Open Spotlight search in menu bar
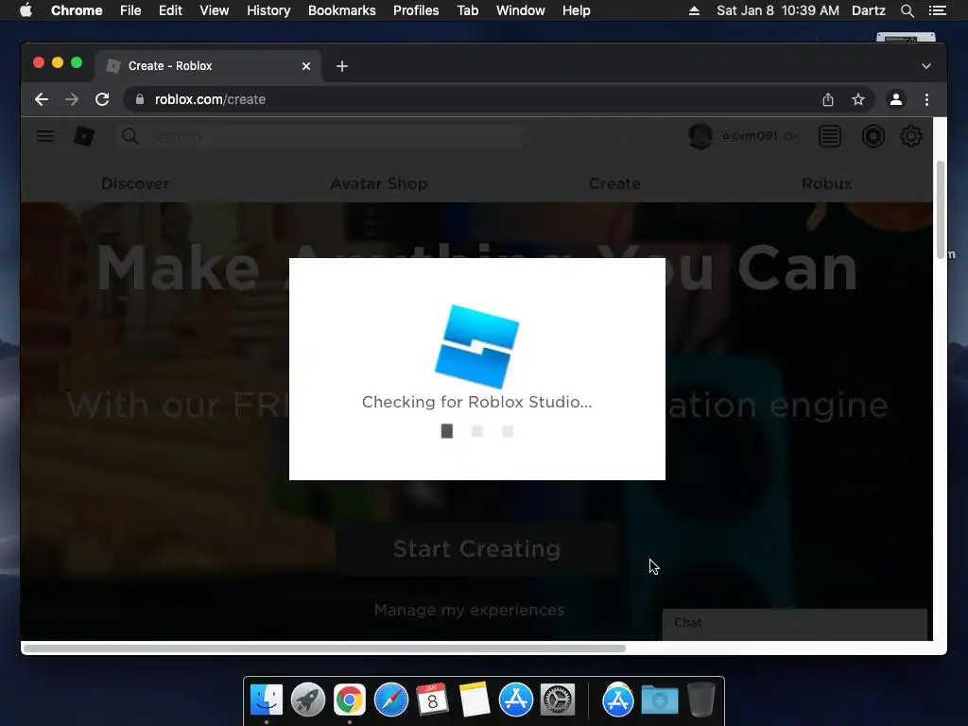This screenshot has height=726, width=968. [x=907, y=10]
